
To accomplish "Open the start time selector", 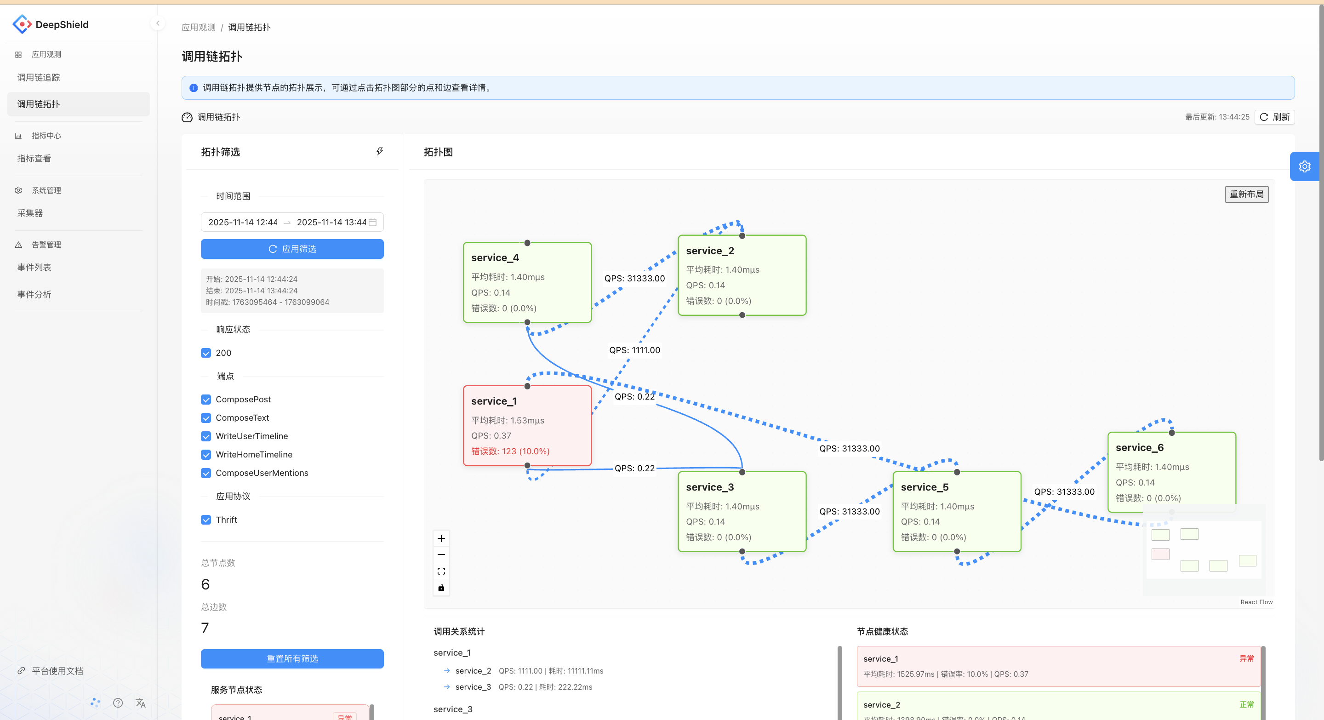I will click(243, 222).
